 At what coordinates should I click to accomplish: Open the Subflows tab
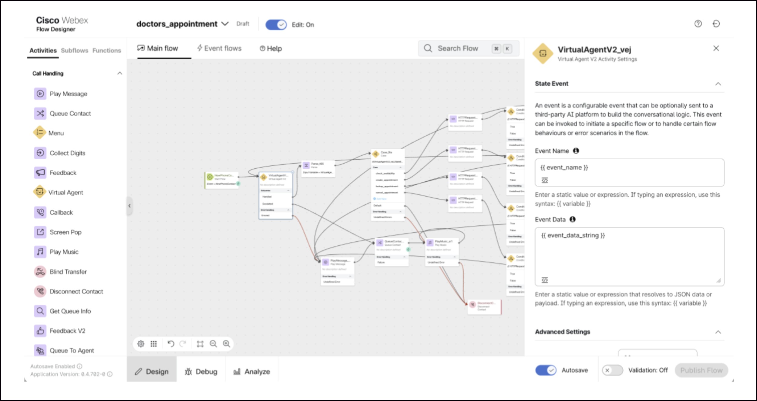point(74,51)
